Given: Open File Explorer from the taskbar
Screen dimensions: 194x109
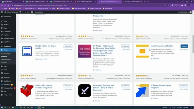Looking at the screenshot, I should (x=13, y=107).
